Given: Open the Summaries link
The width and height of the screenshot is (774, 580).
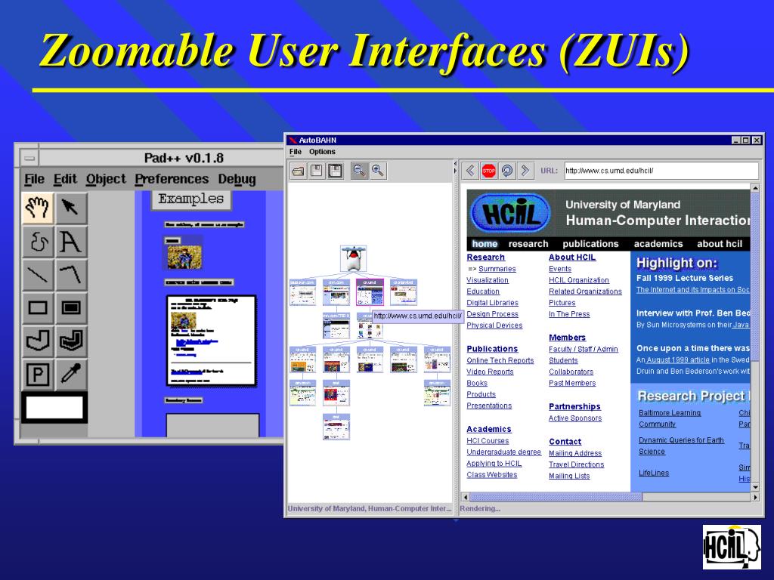Looking at the screenshot, I should pyautogui.click(x=497, y=269).
